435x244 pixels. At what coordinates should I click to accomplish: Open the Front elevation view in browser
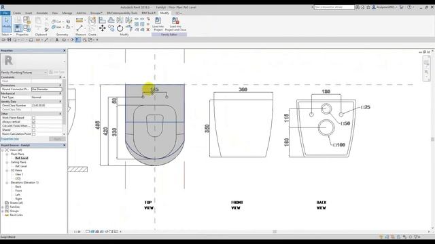tap(18, 190)
